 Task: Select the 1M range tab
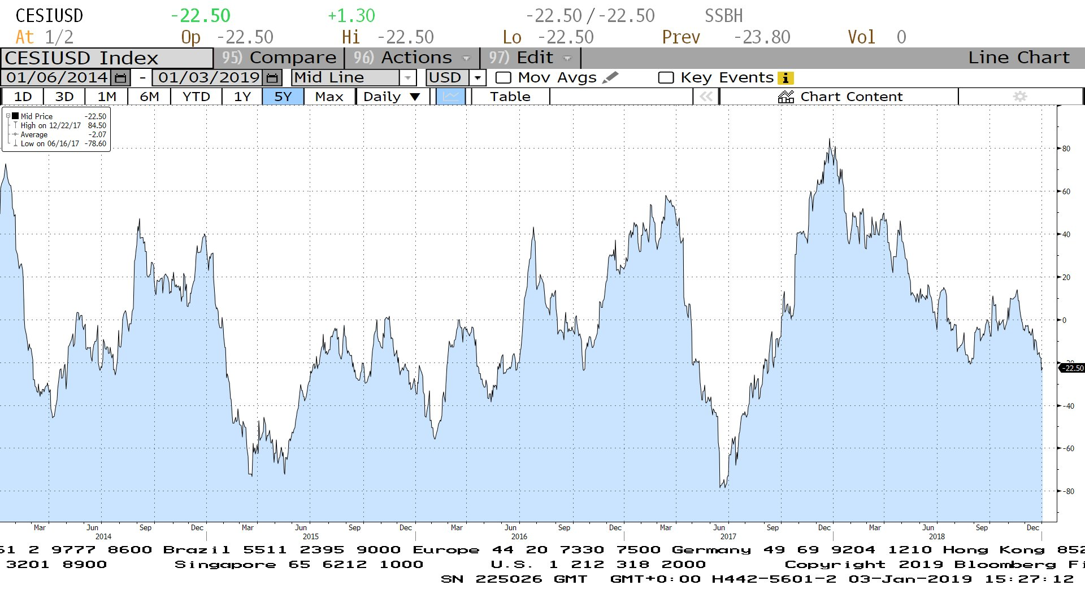[107, 97]
